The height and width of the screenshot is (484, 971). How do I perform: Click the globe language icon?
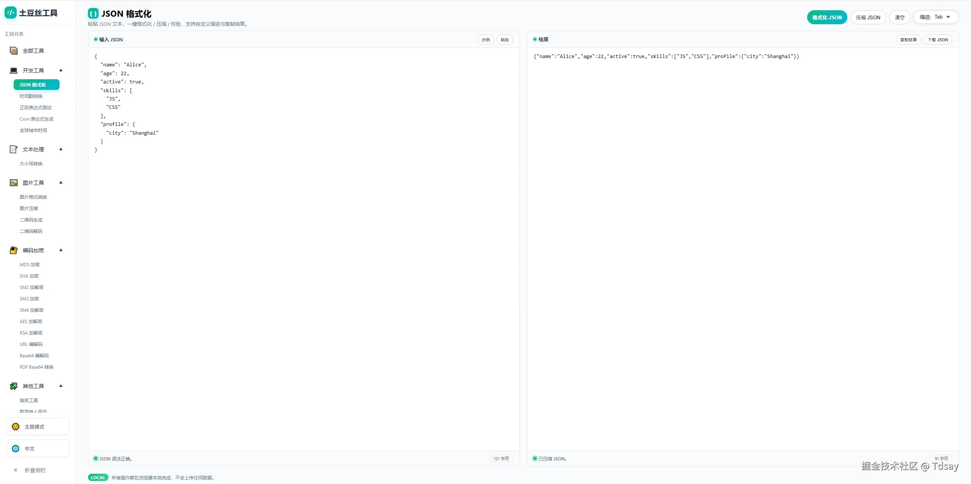tap(16, 449)
